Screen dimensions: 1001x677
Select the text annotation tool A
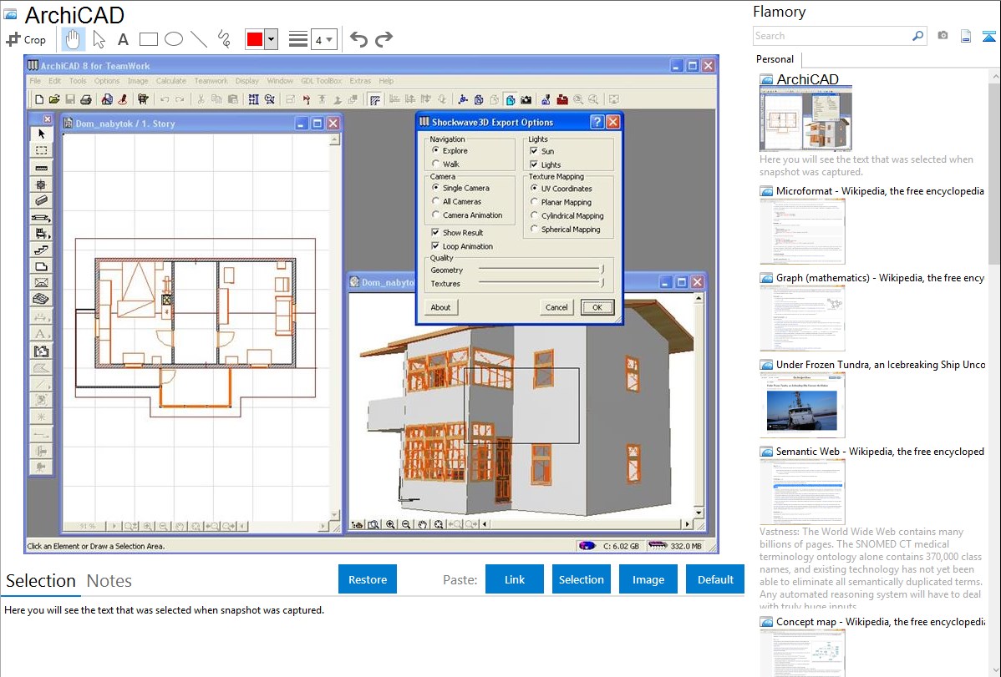click(x=123, y=39)
